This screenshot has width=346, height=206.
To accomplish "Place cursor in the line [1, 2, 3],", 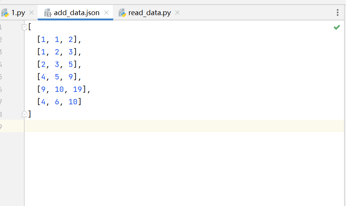I will click(x=59, y=52).
